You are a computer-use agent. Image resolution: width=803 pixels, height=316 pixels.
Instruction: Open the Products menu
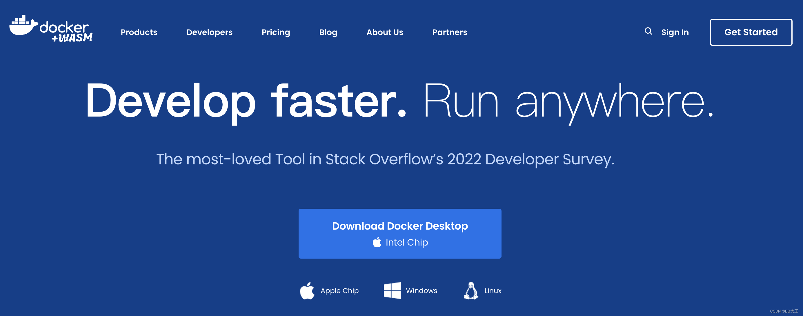[x=139, y=32]
